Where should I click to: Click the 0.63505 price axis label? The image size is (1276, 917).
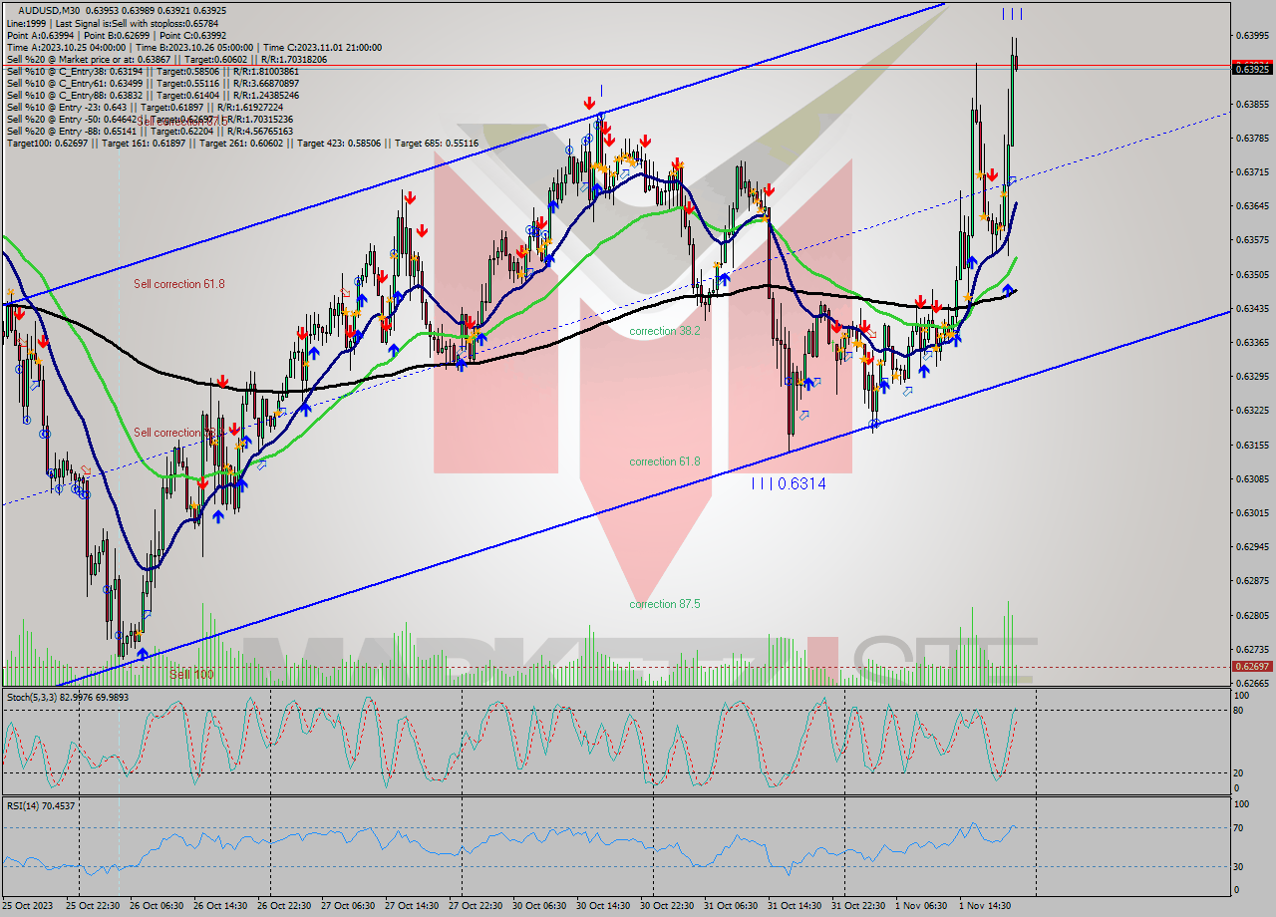pyautogui.click(x=1252, y=274)
